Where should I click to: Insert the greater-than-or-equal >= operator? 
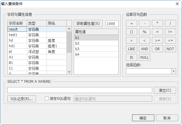point(157,40)
